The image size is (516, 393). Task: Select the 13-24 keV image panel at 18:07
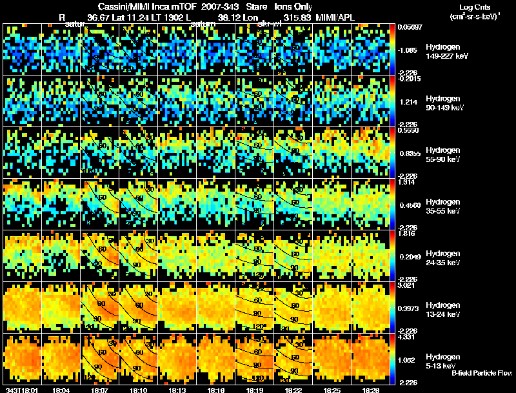click(100, 308)
